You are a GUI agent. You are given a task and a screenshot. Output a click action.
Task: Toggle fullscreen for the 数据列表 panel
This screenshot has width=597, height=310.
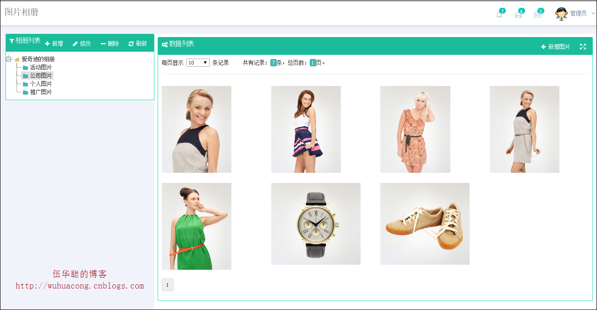point(583,47)
